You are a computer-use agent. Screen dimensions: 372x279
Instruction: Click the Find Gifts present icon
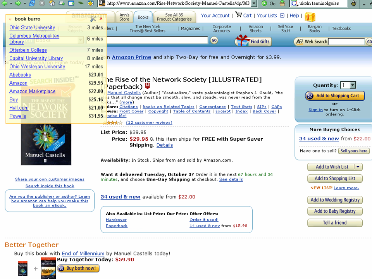[242, 40]
